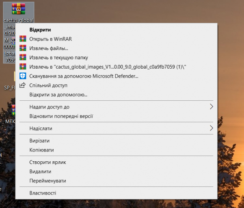Image resolution: width=244 pixels, height=208 pixels.
Task: Click the WinRAR icon beside Извлечь в текущую папку
Action: (x=23, y=57)
